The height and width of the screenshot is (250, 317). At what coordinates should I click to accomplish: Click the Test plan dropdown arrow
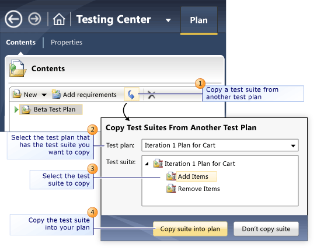coord(293,145)
